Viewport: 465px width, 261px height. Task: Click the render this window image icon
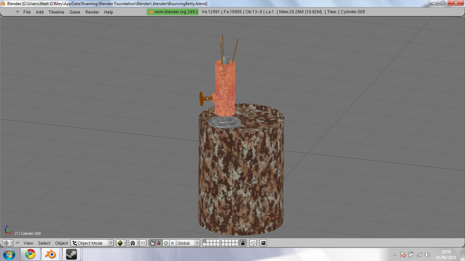[x=263, y=243]
